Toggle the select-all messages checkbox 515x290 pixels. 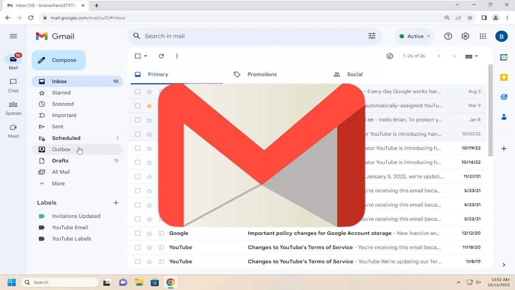(138, 56)
